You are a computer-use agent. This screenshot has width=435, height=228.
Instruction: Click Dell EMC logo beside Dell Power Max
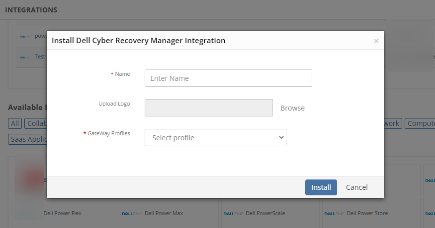132,214
